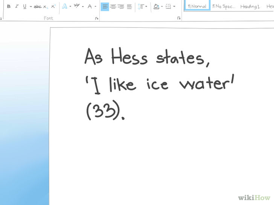
Task: Open the borders dropdown arrow
Action: point(174,7)
